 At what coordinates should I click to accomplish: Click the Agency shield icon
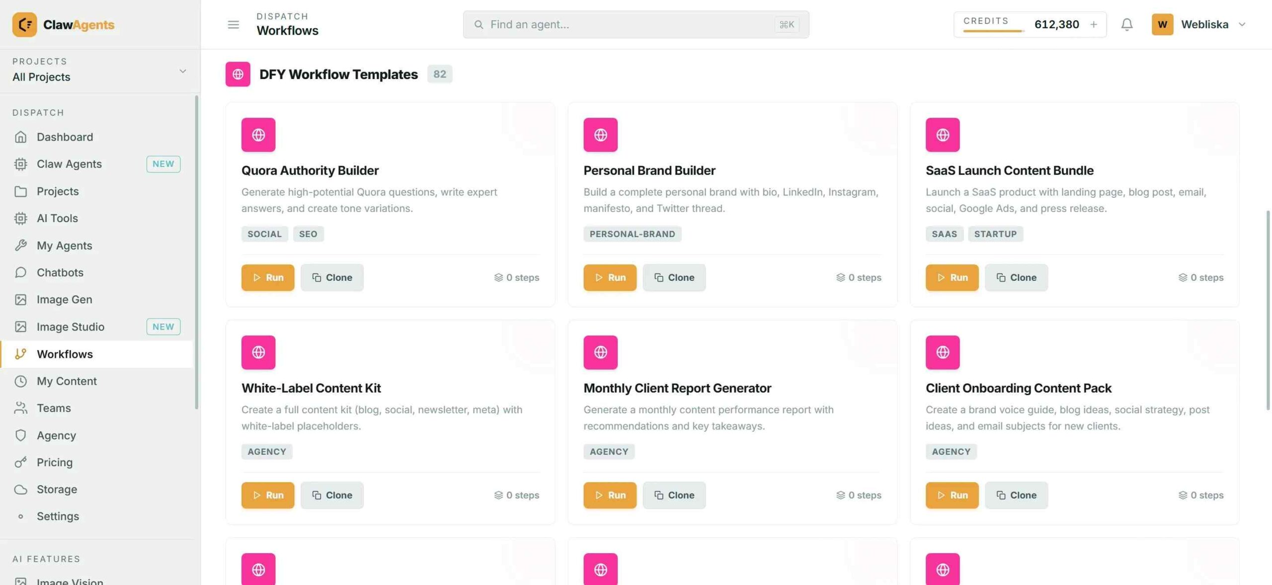tap(20, 435)
